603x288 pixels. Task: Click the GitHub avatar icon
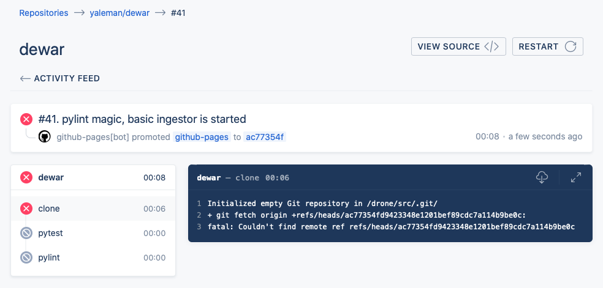(x=44, y=137)
